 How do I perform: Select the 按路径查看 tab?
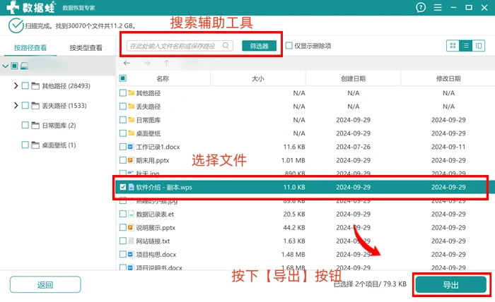[x=30, y=48]
